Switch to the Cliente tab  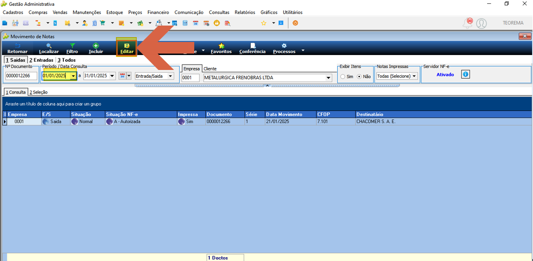[x=210, y=69]
